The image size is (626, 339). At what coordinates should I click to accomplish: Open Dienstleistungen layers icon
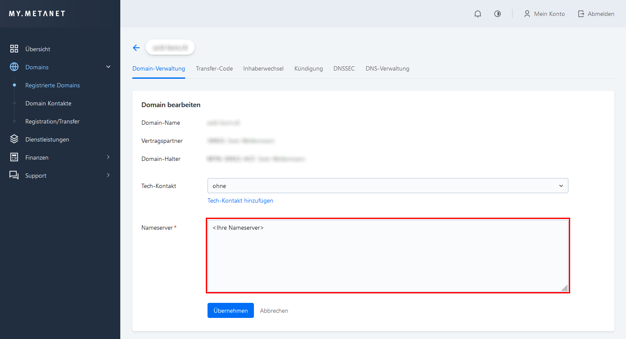(x=14, y=139)
